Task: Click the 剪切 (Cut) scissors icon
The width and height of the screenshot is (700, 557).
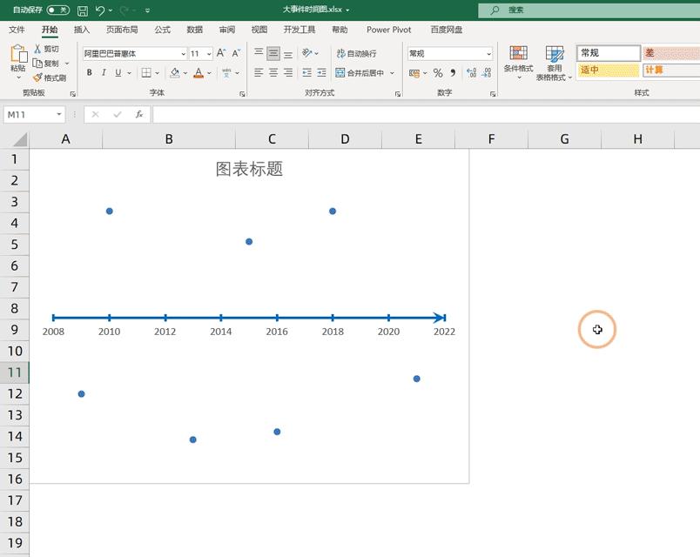Action: pyautogui.click(x=42, y=50)
